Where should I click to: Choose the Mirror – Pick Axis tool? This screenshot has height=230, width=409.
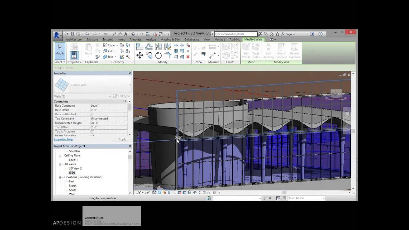point(158,47)
